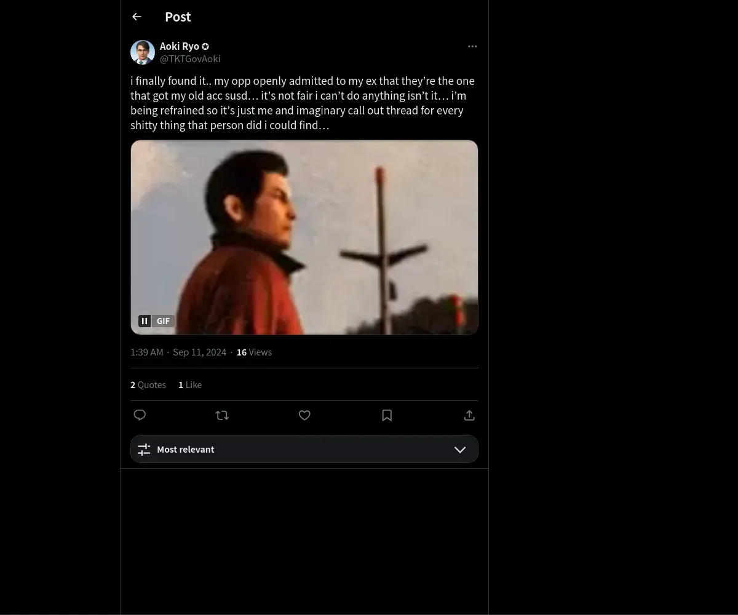
Task: Open the 16 Views analytics
Action: (254, 352)
